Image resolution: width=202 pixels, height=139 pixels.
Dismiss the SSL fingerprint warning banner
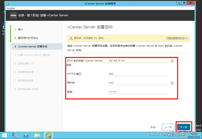pyautogui.click(x=187, y=38)
